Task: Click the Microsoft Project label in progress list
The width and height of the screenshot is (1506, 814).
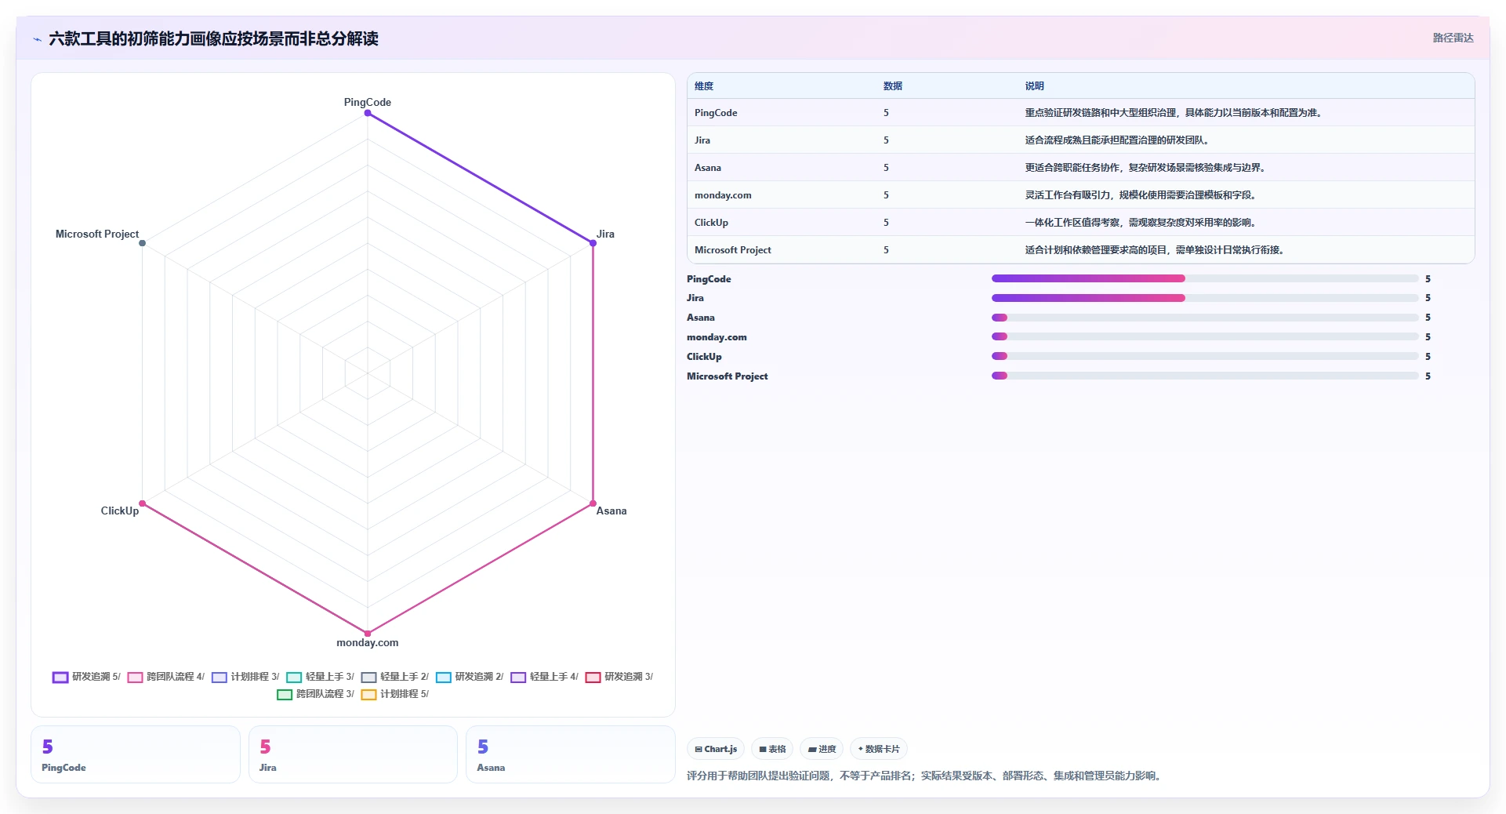Action: tap(728, 376)
